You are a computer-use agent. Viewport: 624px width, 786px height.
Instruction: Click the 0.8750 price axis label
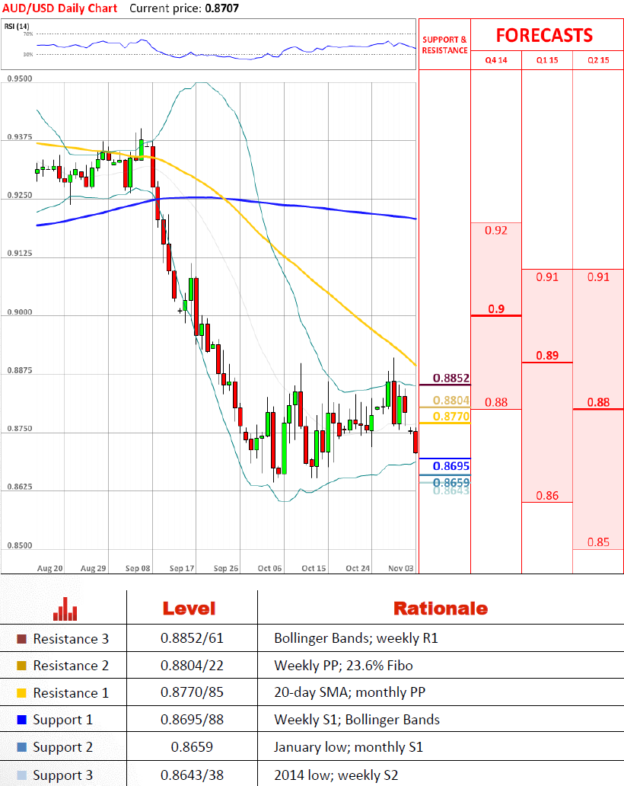pos(20,429)
